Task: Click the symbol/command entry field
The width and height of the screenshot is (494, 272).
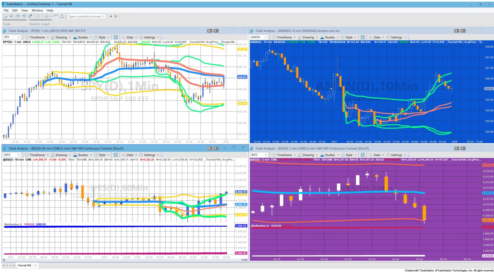Action: coord(85,16)
